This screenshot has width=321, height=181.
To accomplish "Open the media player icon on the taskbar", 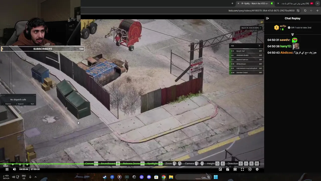I will pyautogui.click(x=119, y=177).
